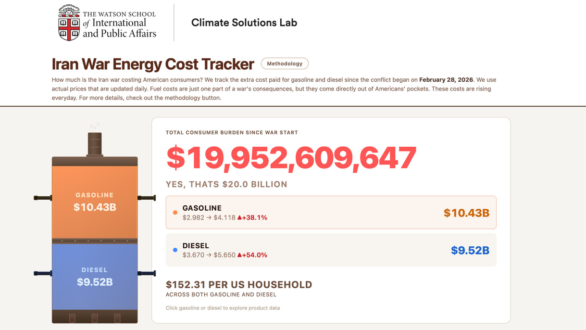Select the orange gasoline indicator dot
586x330 pixels.
tap(175, 212)
